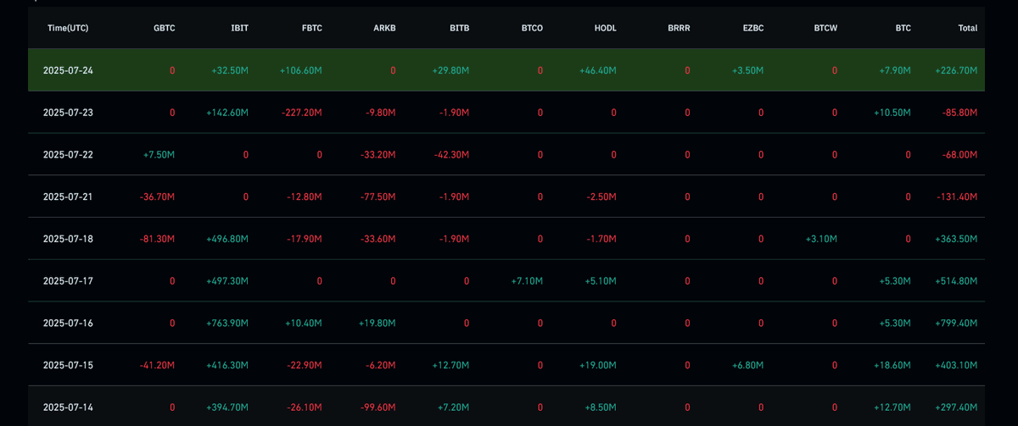Click the +3.10M BTCW value
Viewport: 1018px width, 426px height.
[821, 239]
